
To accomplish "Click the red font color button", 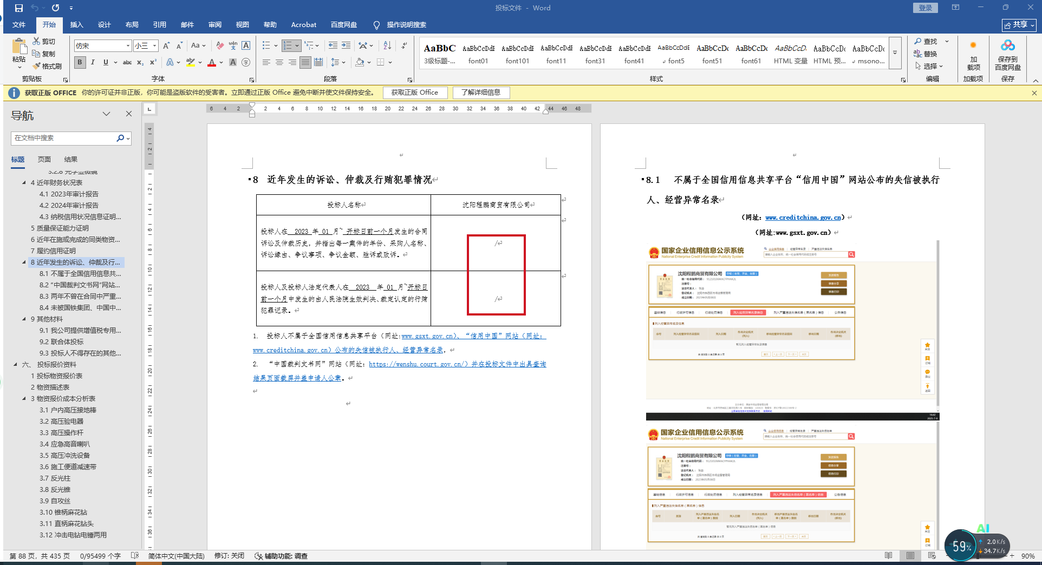I will click(212, 62).
